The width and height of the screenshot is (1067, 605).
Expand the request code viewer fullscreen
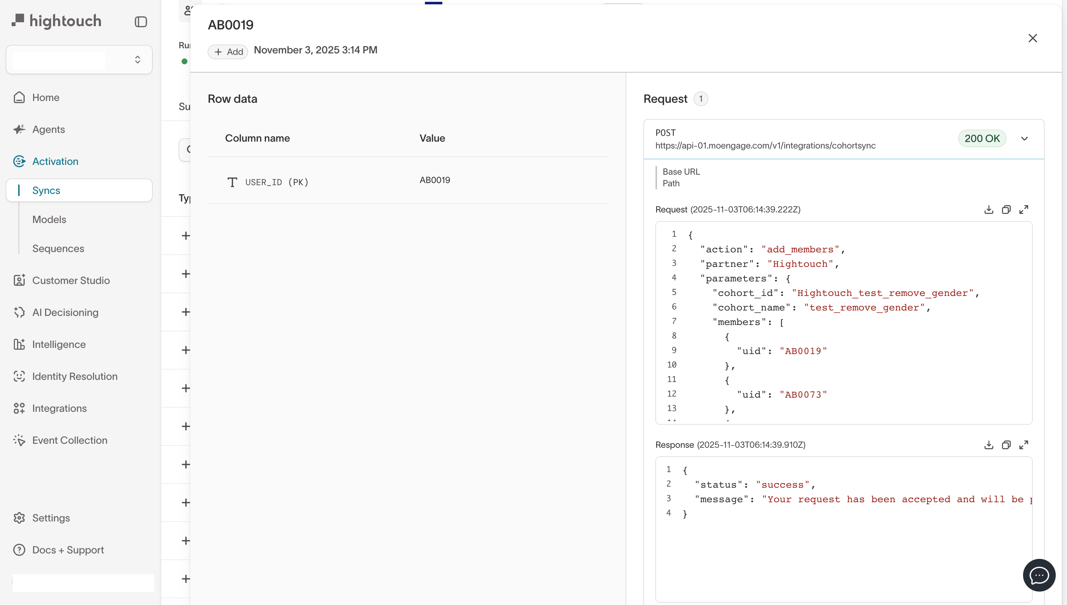[x=1023, y=210]
